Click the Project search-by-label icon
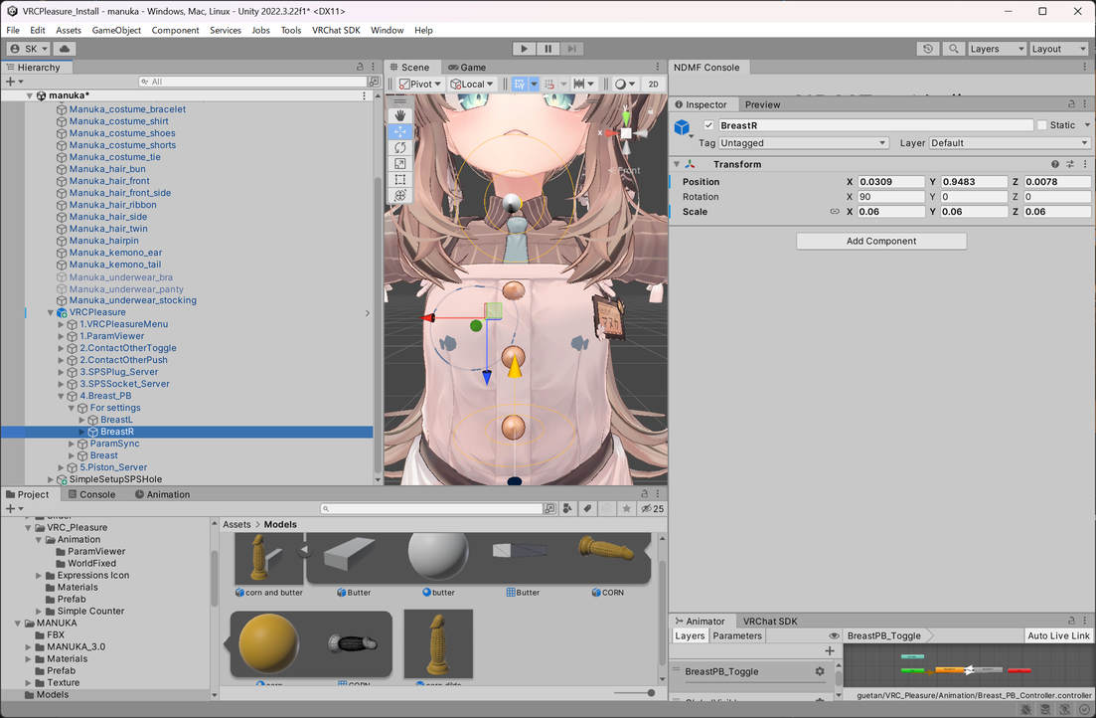1096x718 pixels. click(587, 509)
